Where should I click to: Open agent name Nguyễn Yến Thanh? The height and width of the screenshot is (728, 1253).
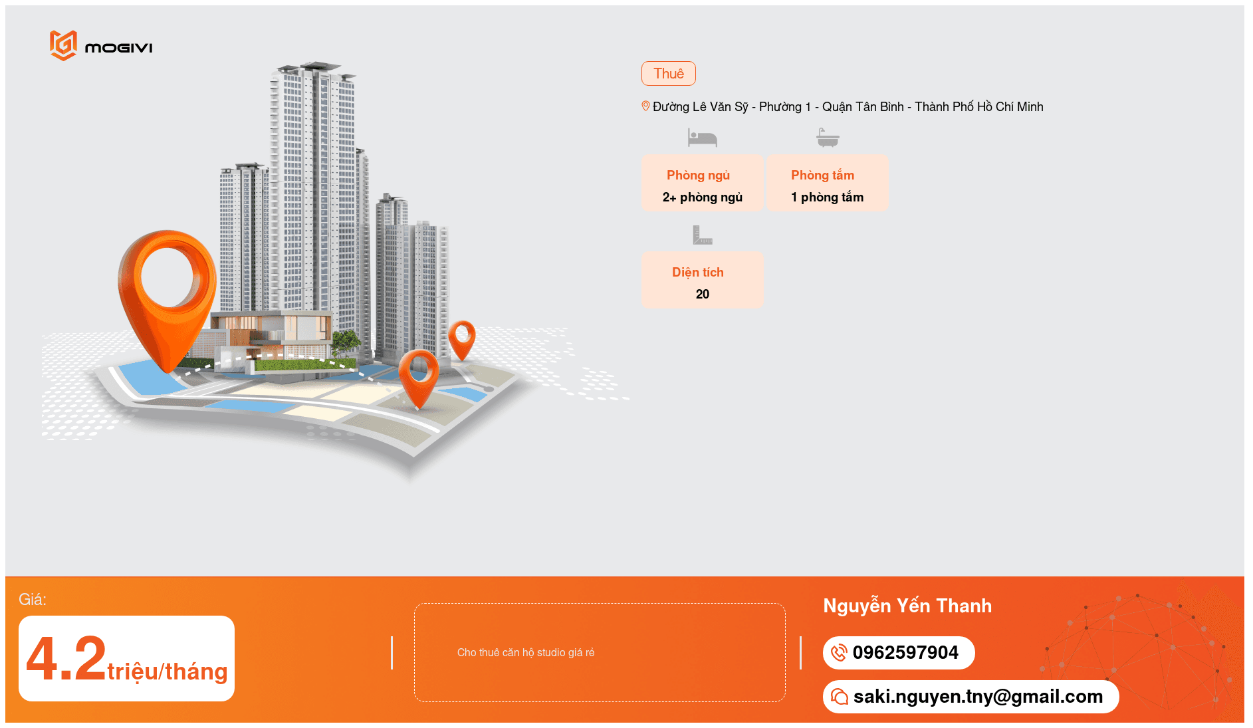(907, 606)
